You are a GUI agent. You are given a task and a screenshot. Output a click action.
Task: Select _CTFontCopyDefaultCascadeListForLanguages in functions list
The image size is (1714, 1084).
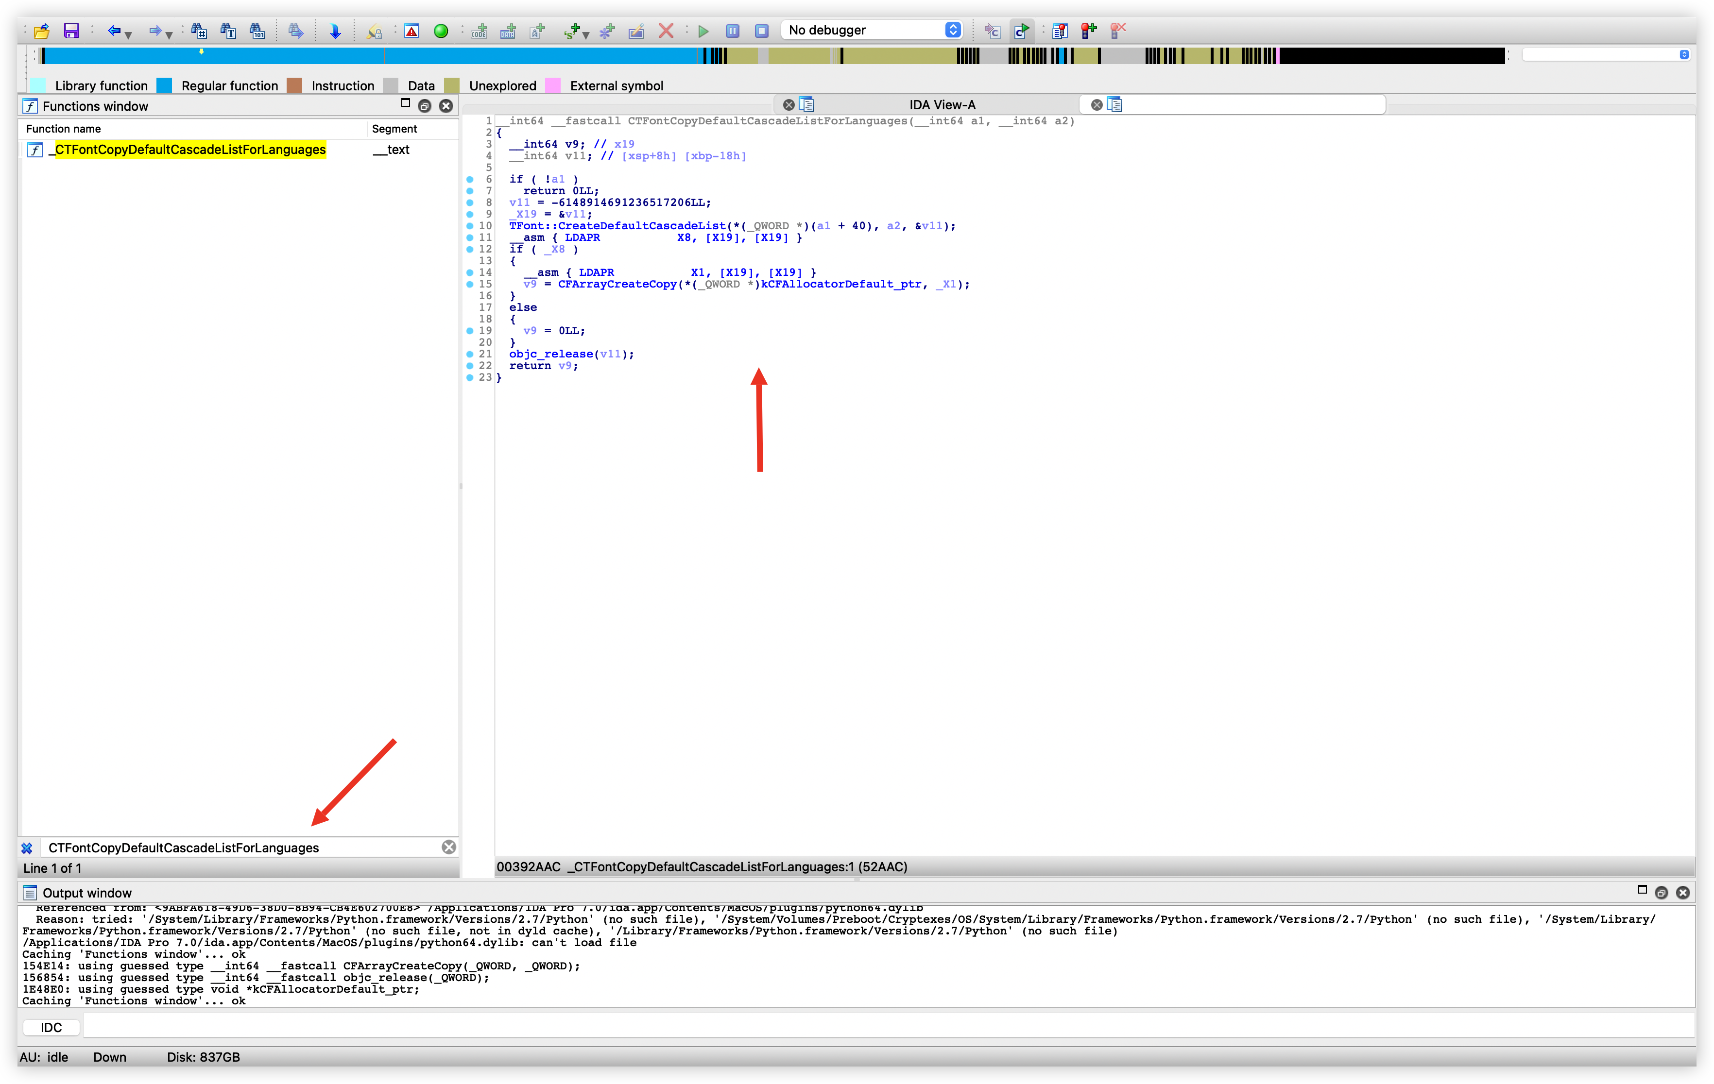click(190, 150)
